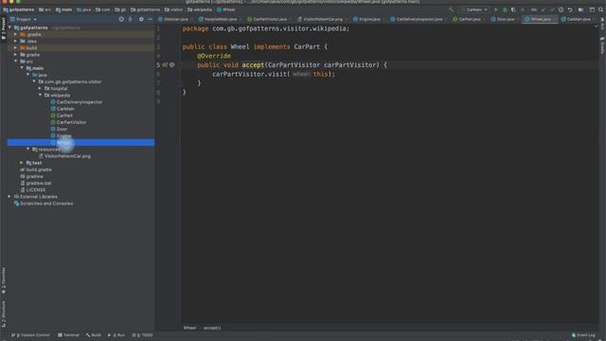Click the Debug bug icon in toolbar
606x341 pixels.
tap(505, 9)
